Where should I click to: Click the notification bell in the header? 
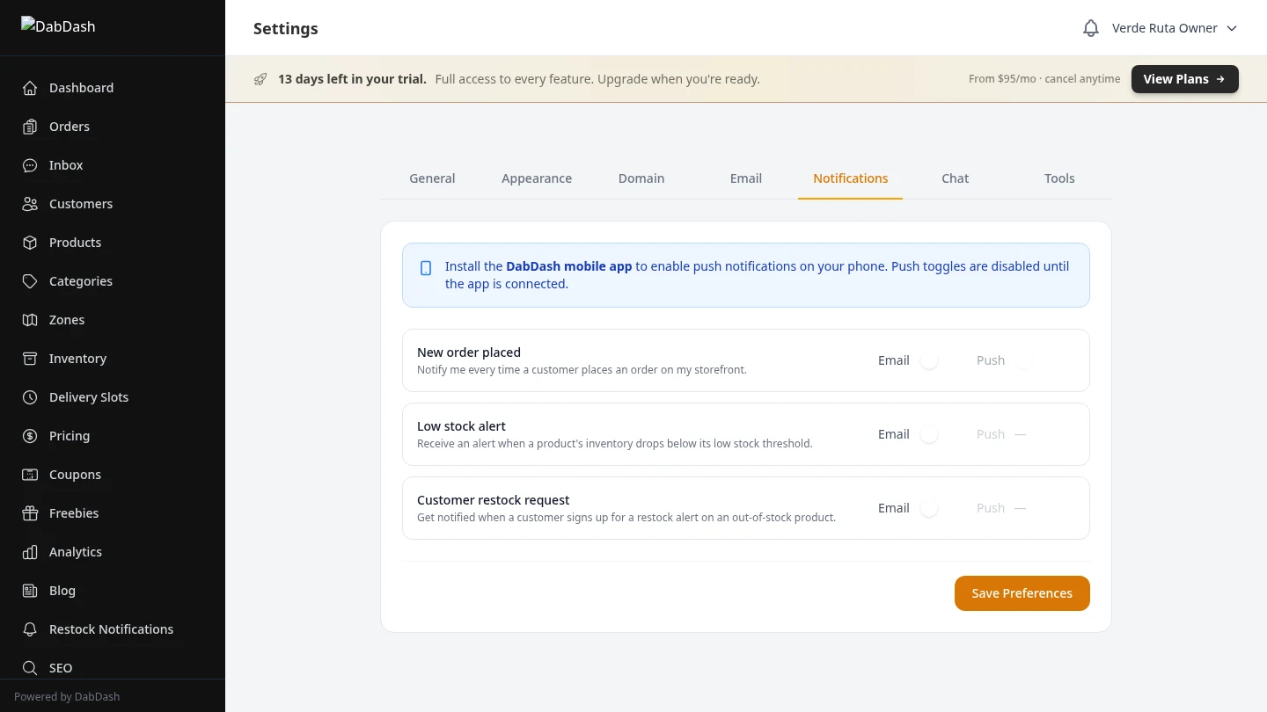(1090, 27)
